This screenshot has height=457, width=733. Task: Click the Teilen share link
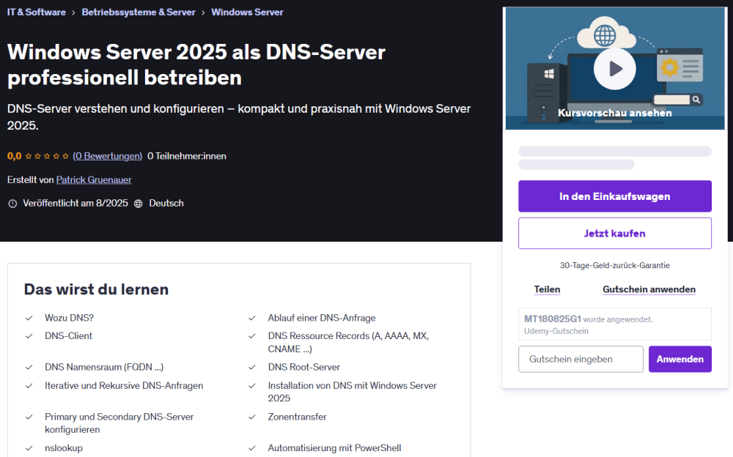pos(547,289)
